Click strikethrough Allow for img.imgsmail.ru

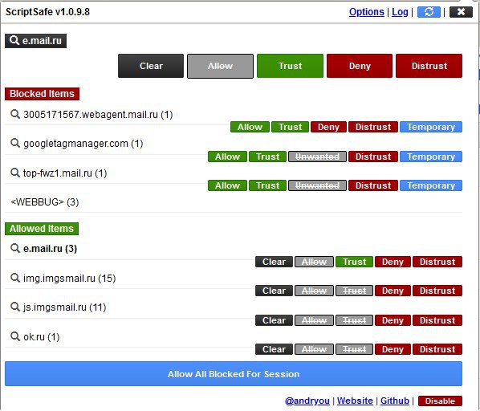tap(314, 291)
